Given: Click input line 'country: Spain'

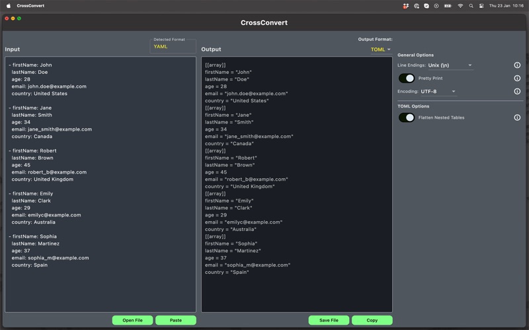Looking at the screenshot, I should point(30,265).
